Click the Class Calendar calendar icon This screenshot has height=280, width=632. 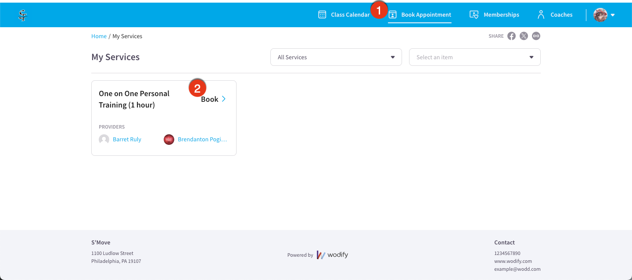tap(322, 14)
